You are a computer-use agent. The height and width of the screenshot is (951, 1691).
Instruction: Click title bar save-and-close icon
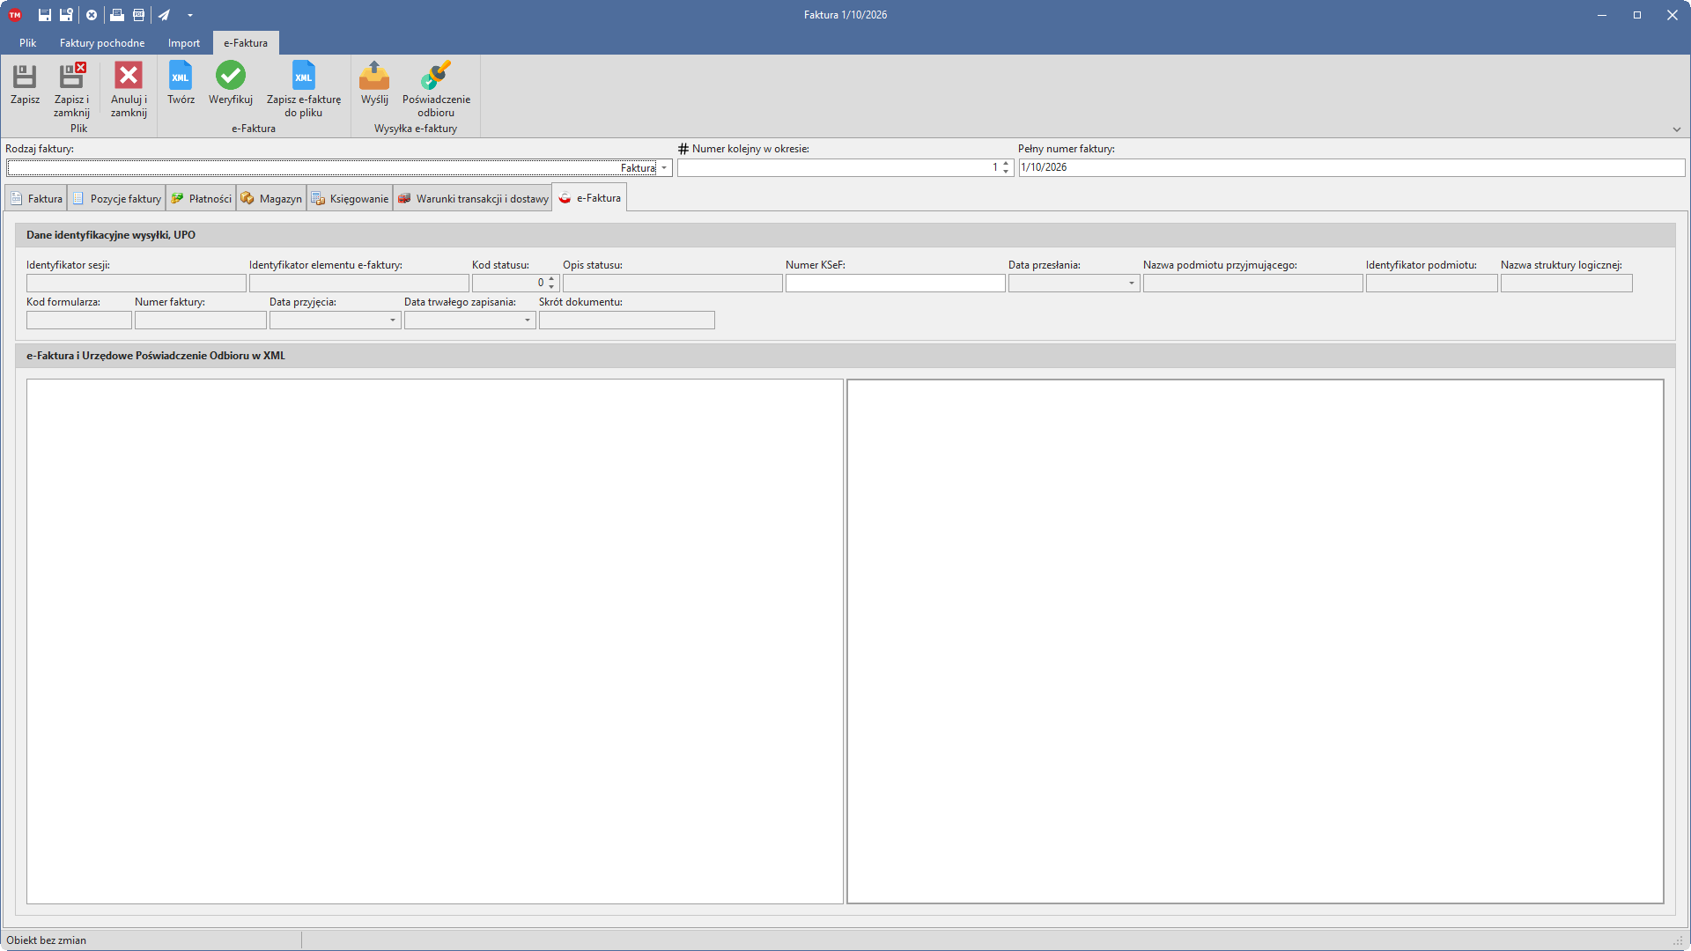tap(66, 15)
